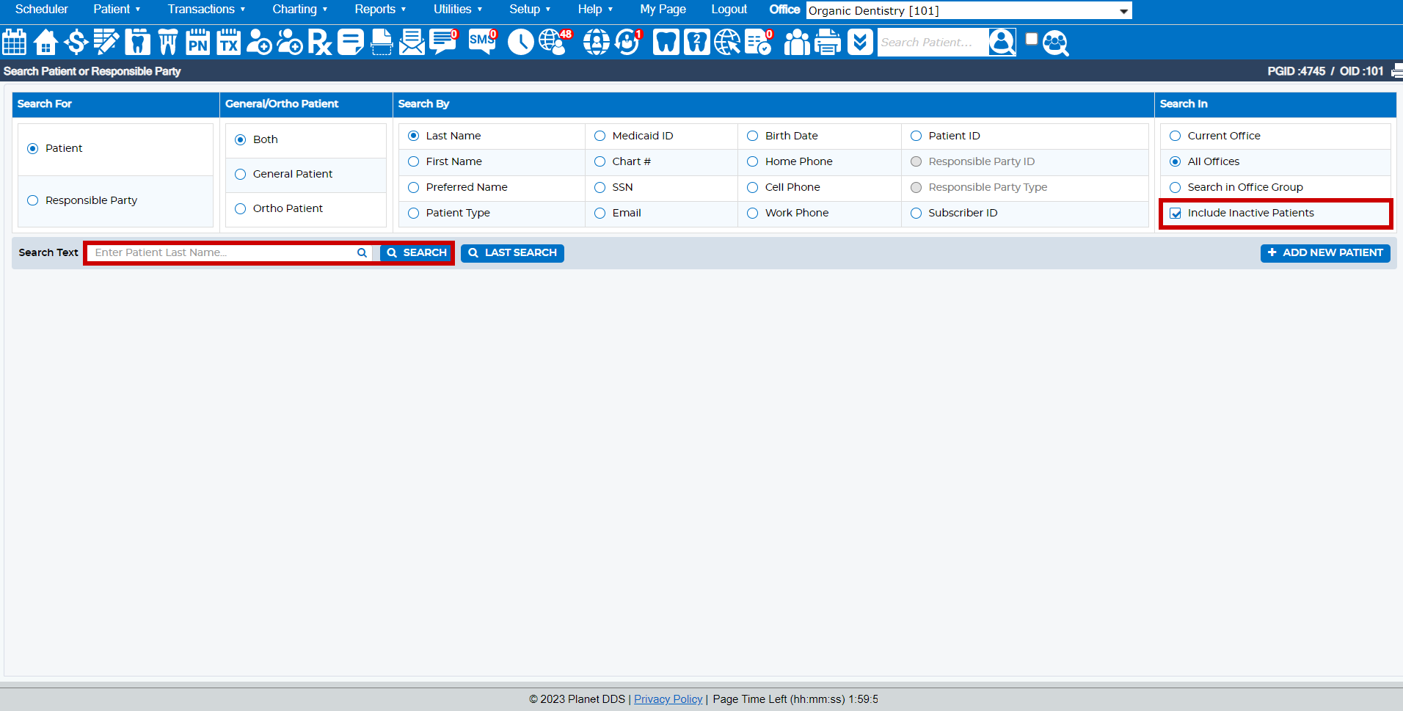Open the group search magnifier icon
Screen dimensions: 1403x711
click(x=1055, y=43)
